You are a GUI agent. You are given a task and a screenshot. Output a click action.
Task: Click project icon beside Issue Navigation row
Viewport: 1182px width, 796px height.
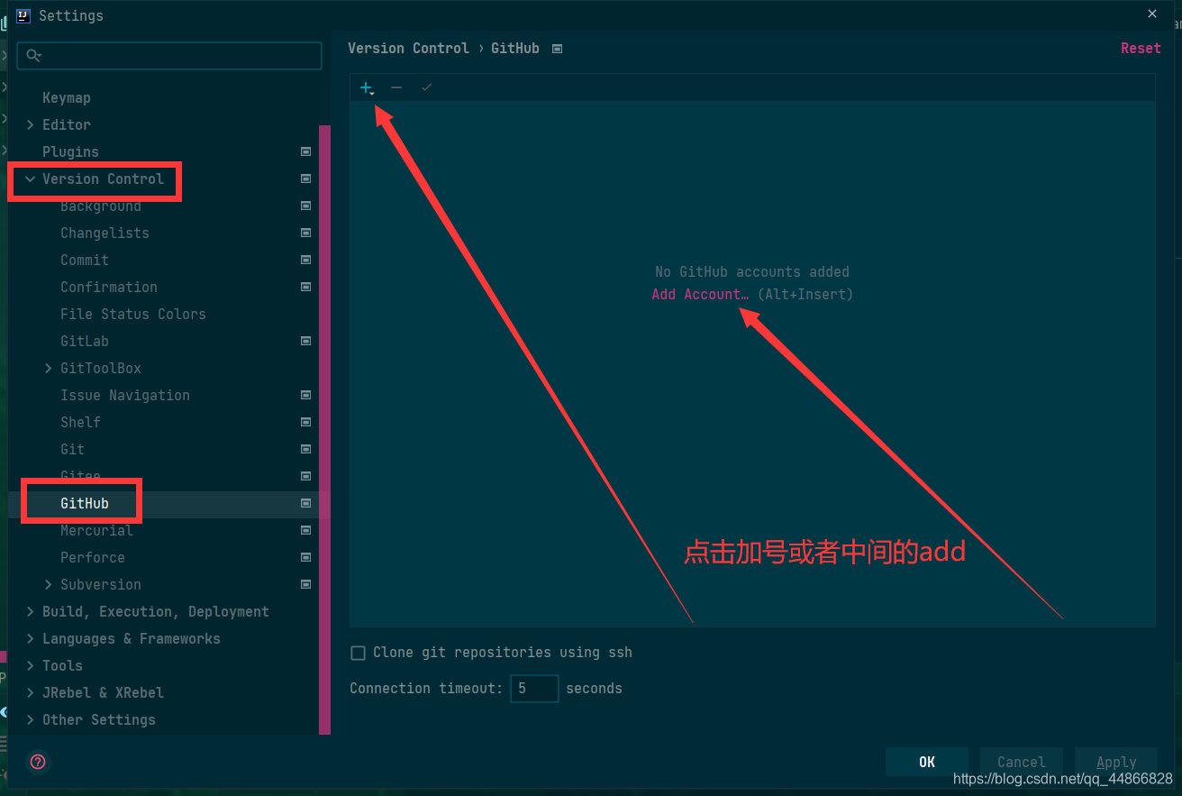tap(305, 395)
